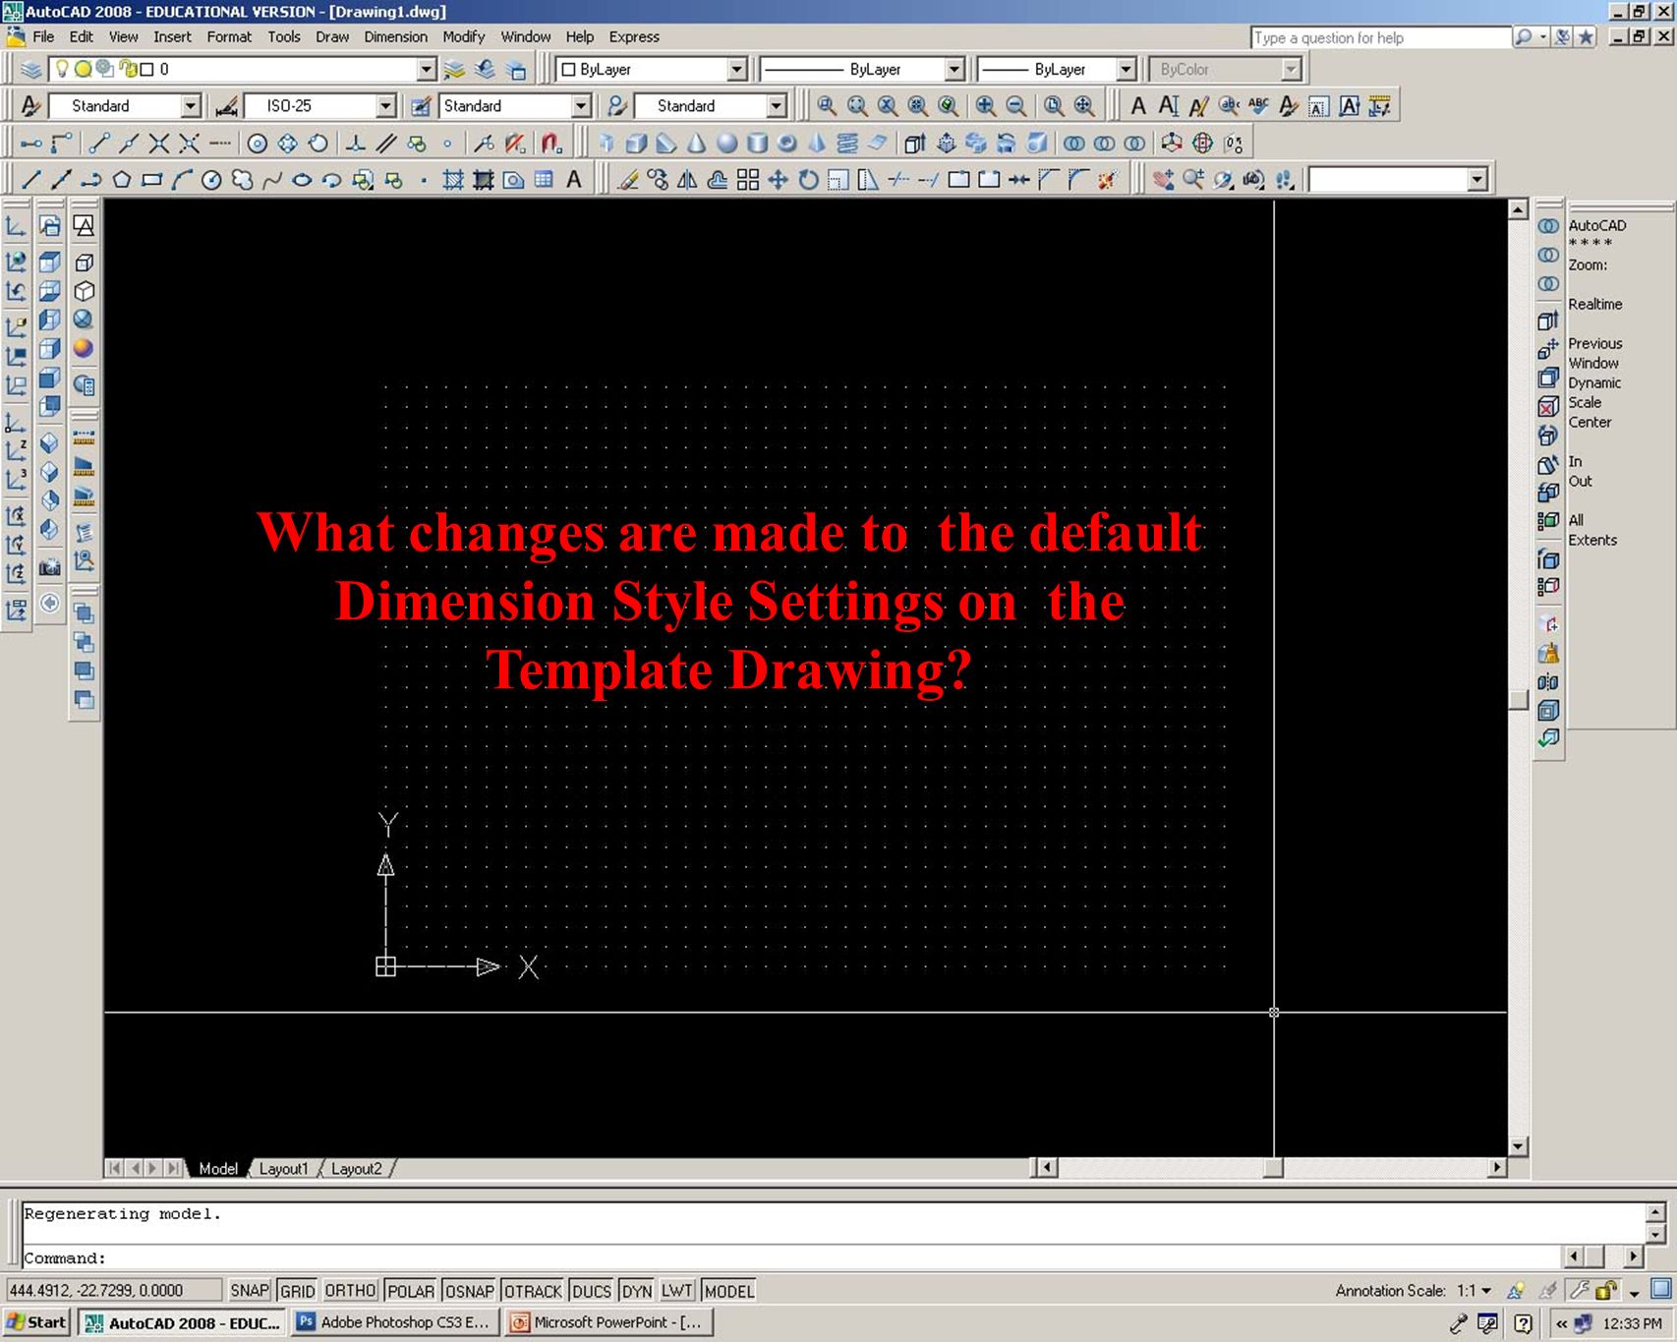Select the Hatch tool

[x=453, y=180]
